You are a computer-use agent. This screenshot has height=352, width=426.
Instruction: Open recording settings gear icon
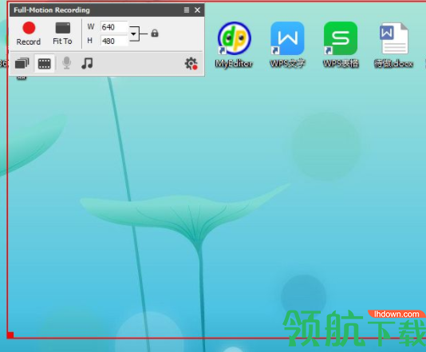(x=191, y=64)
